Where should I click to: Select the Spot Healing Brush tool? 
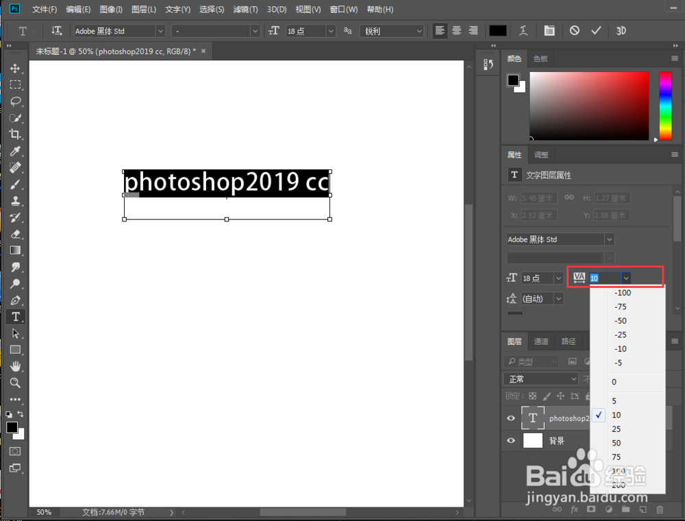tap(15, 168)
